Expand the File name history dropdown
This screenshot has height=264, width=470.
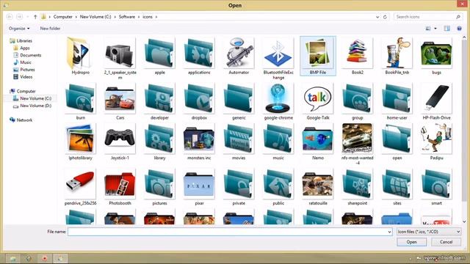click(389, 232)
